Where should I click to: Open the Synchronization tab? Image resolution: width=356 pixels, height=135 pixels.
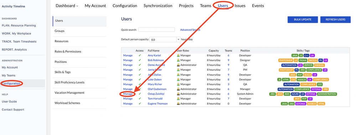click(x=158, y=6)
